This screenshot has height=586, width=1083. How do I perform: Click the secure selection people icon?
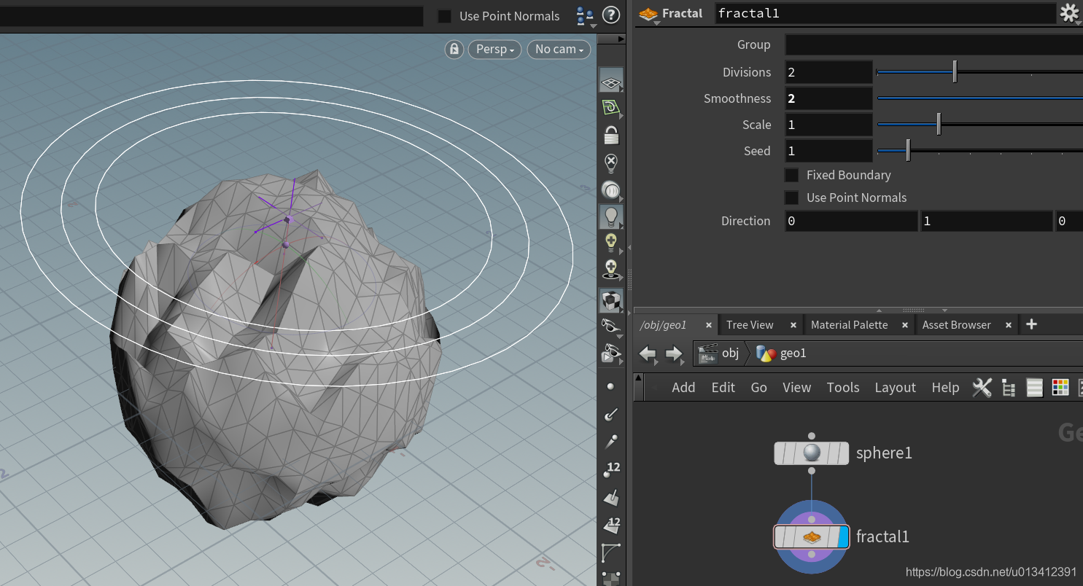click(585, 15)
